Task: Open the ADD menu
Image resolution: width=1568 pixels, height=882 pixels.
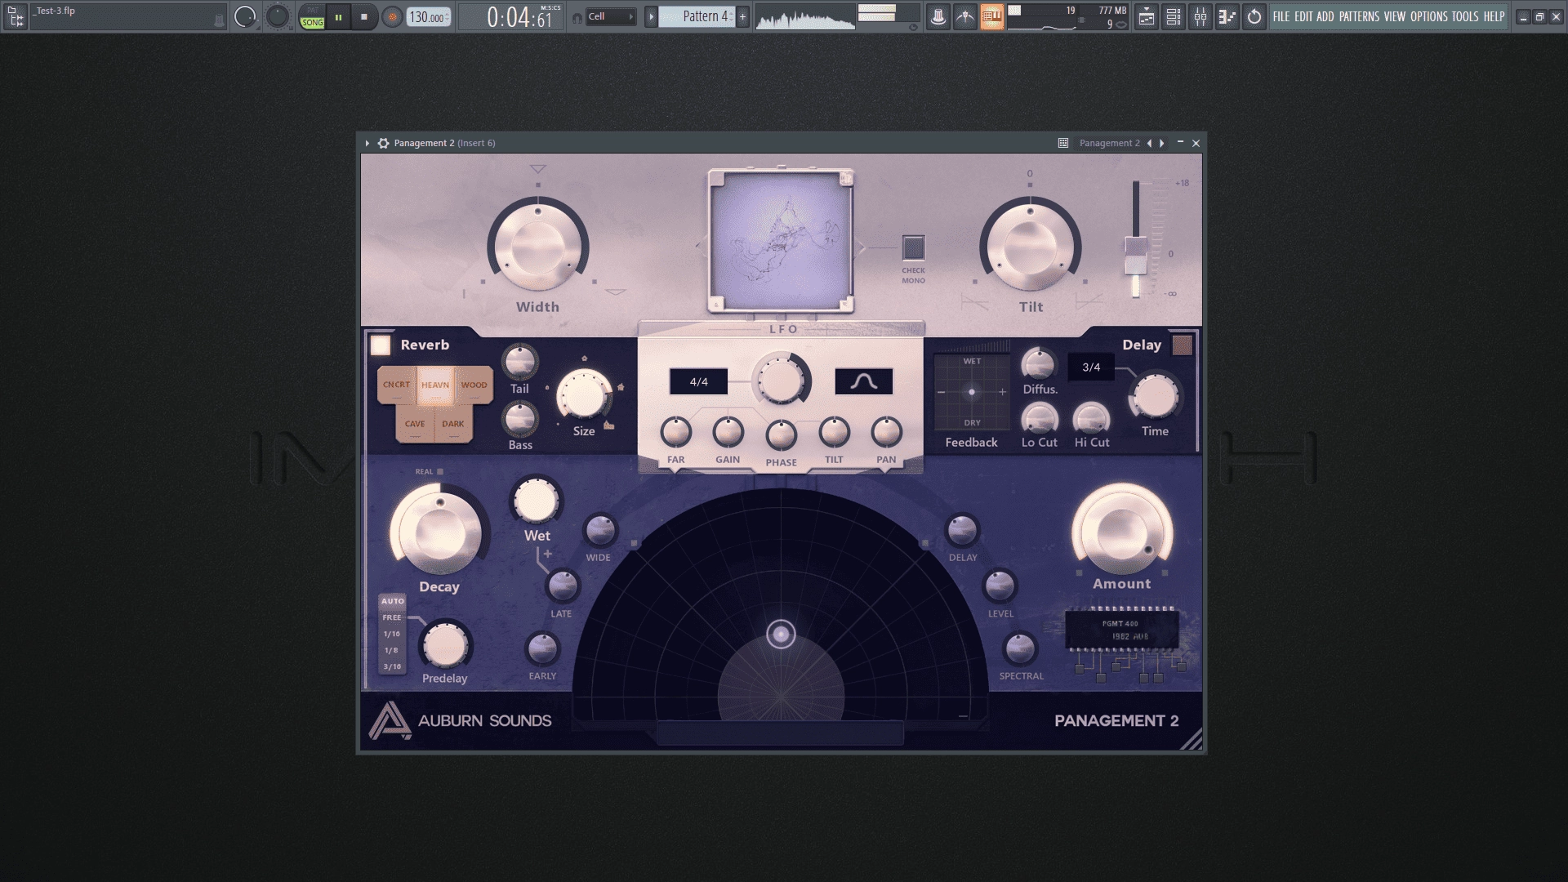Action: (x=1325, y=16)
